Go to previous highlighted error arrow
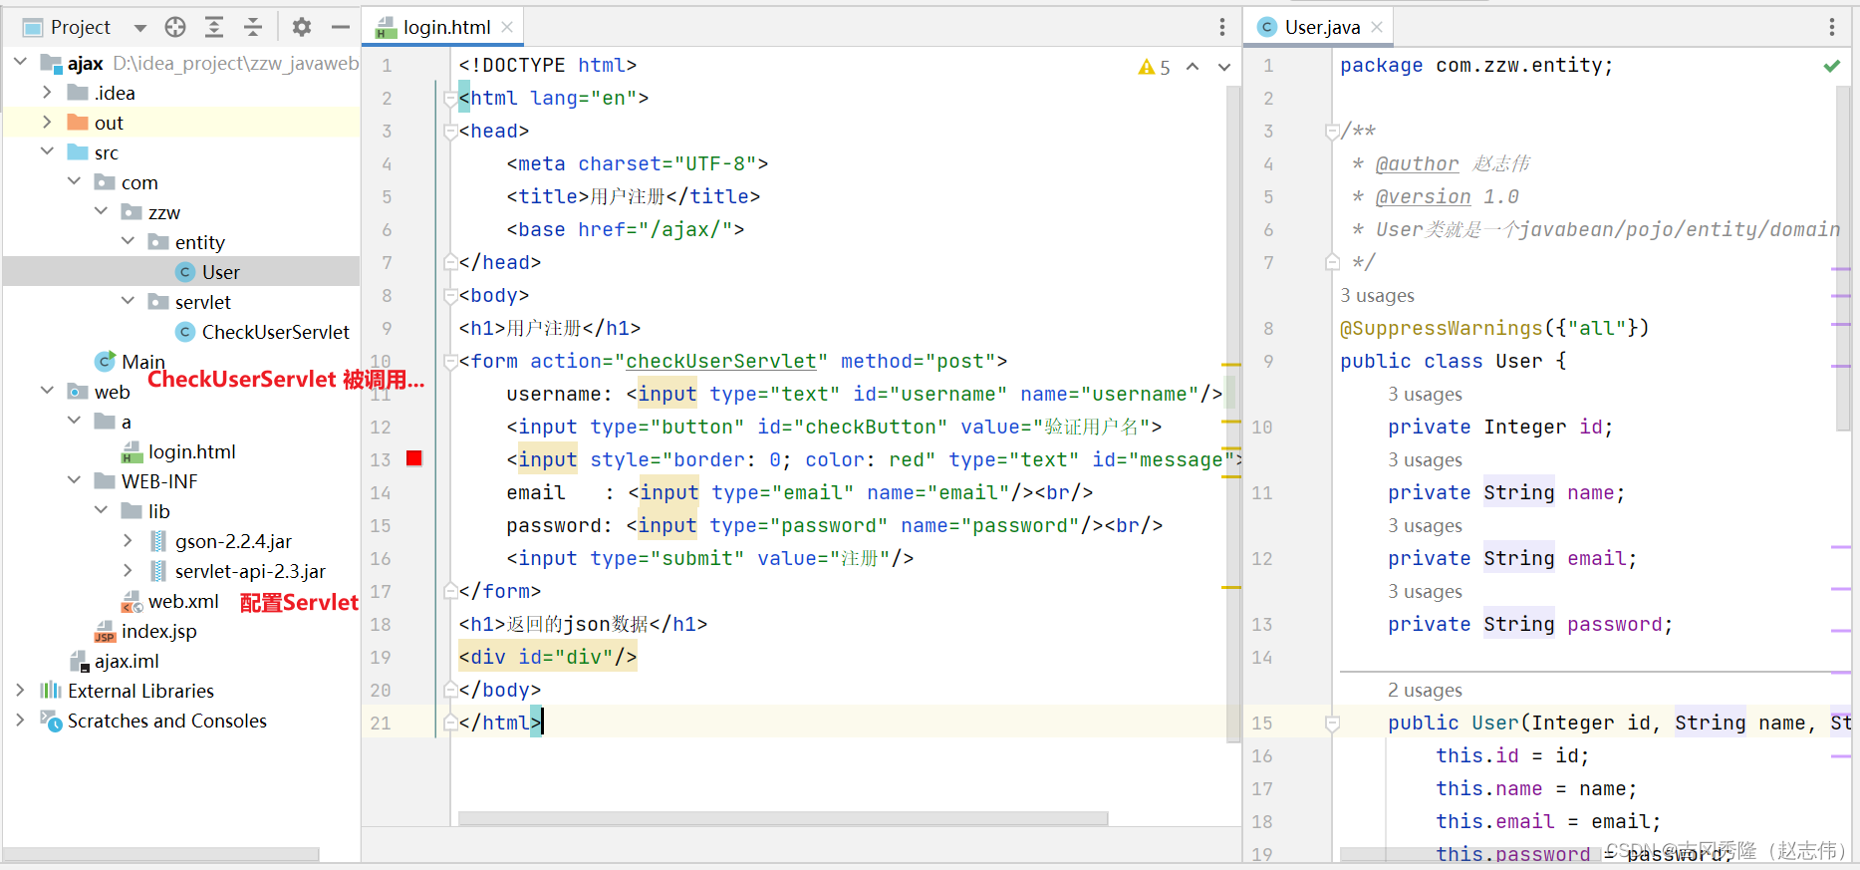1860x870 pixels. click(1193, 67)
